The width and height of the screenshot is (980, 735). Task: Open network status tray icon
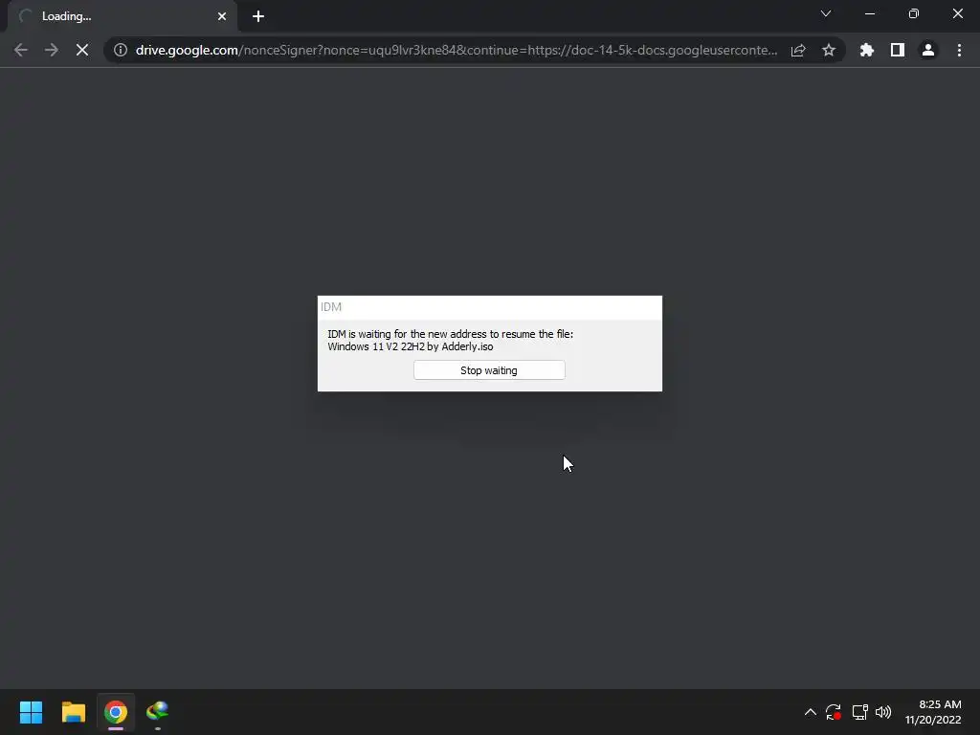click(x=860, y=712)
